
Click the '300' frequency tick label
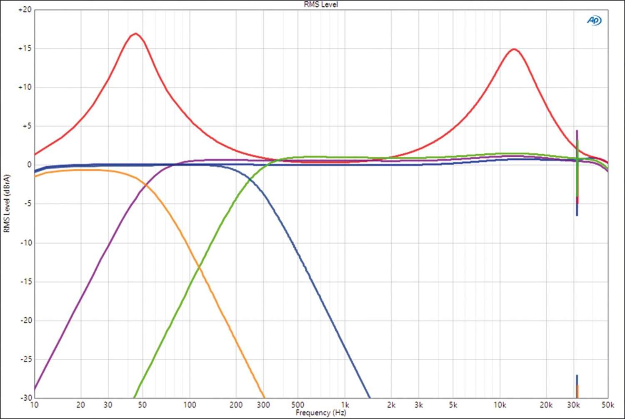click(x=263, y=405)
